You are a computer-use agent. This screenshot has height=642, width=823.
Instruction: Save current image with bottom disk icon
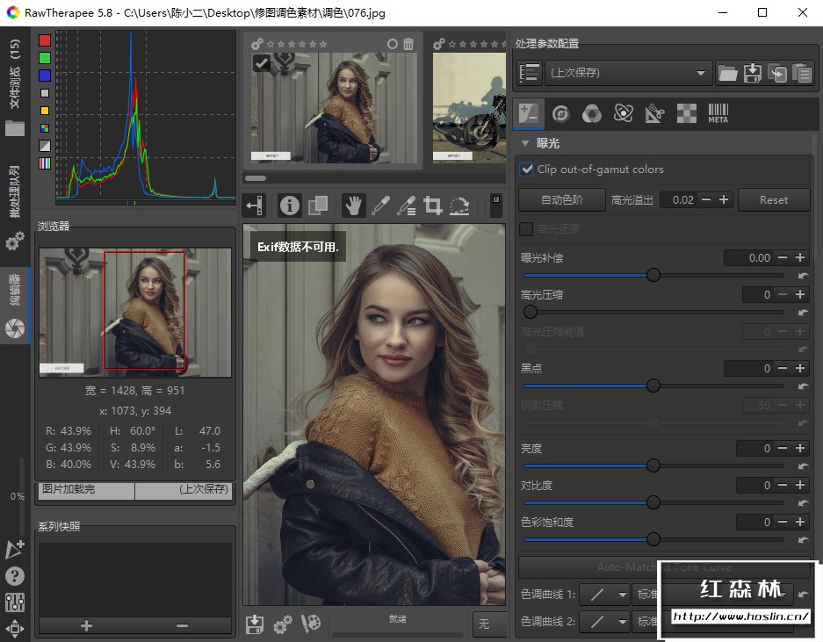click(255, 624)
